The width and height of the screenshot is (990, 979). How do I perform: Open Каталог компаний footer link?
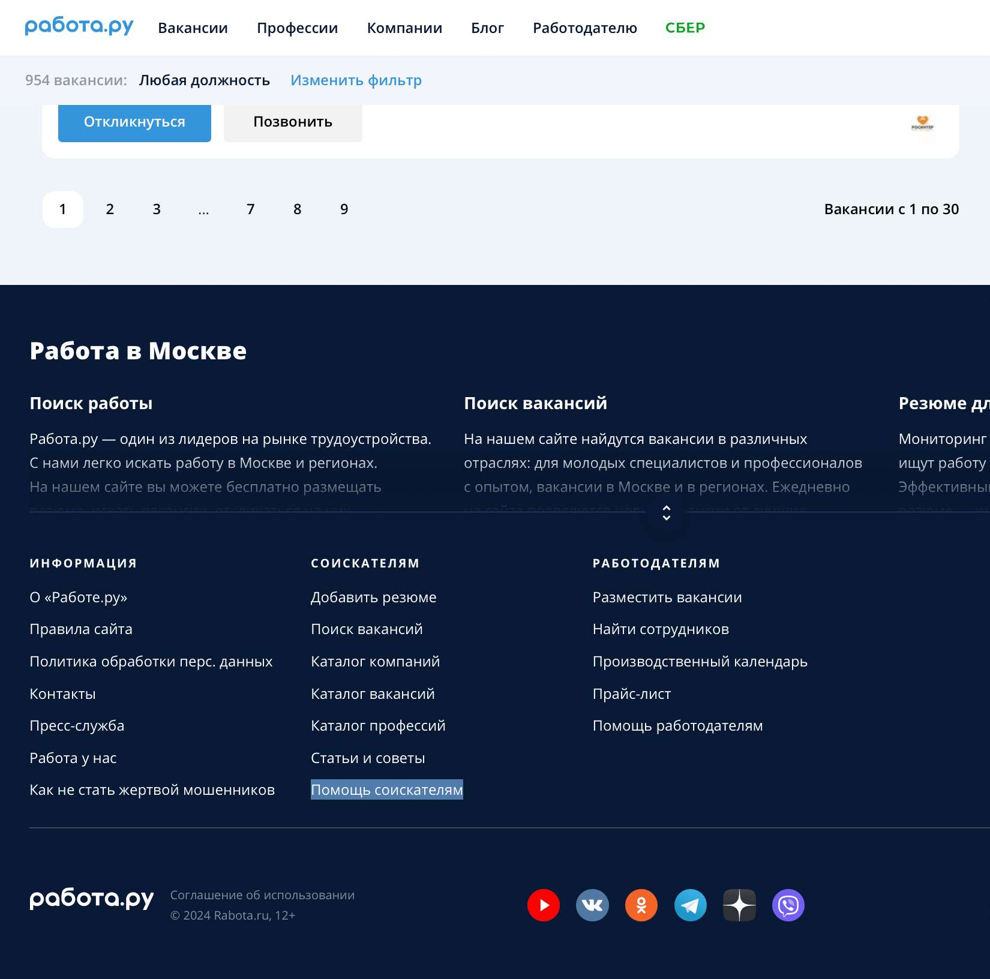376,662
